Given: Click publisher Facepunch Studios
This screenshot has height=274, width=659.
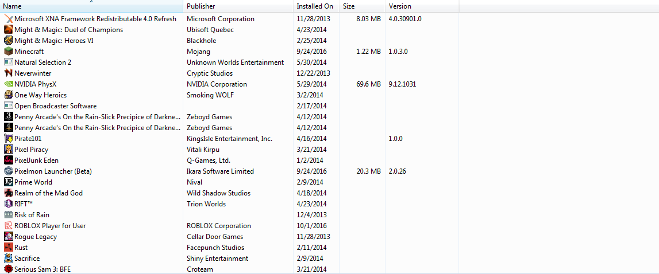Looking at the screenshot, I should (215, 248).
